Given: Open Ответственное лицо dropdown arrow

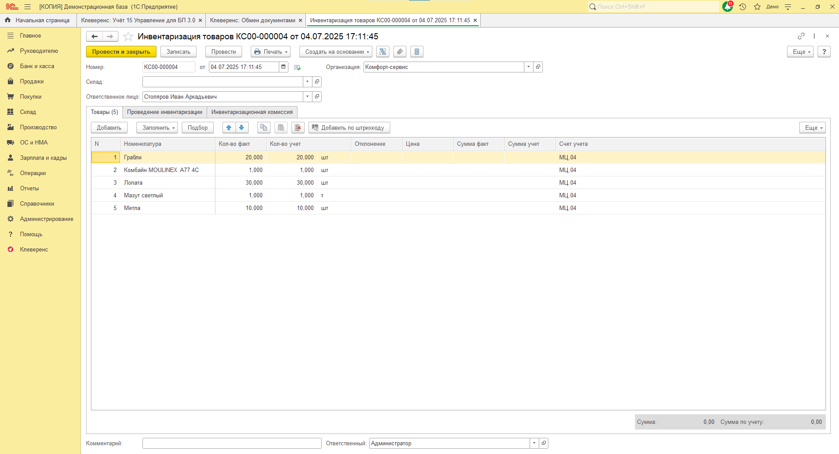Looking at the screenshot, I should pos(307,96).
